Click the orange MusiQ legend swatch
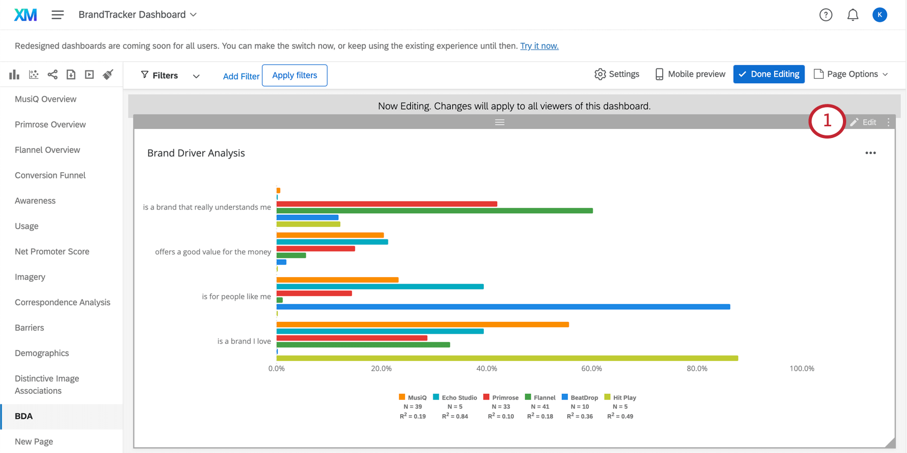Screen dimensions: 907x453 coord(402,397)
